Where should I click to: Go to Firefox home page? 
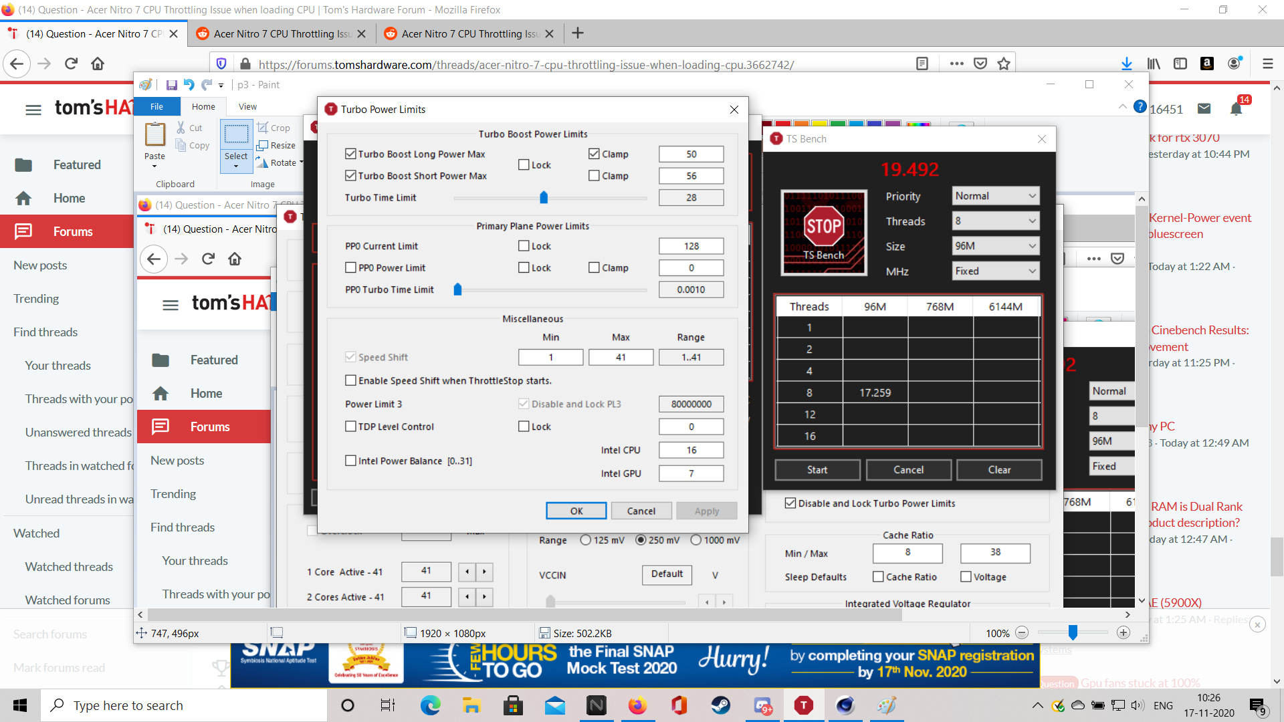tap(98, 64)
